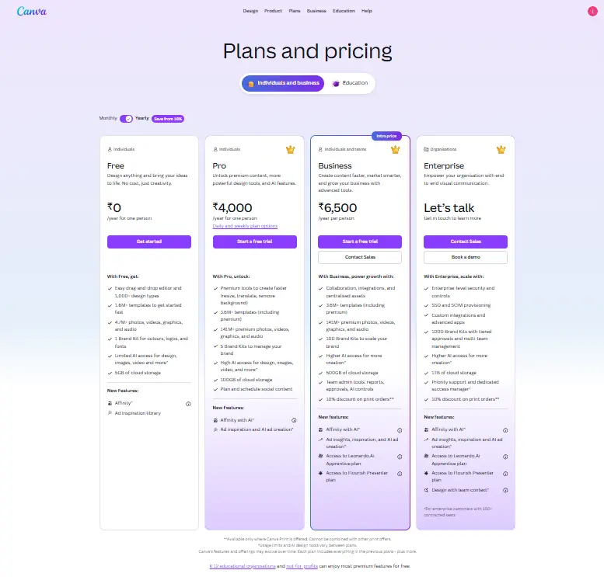The width and height of the screenshot is (604, 577).
Task: Open the Plans menu item
Action: tap(295, 11)
